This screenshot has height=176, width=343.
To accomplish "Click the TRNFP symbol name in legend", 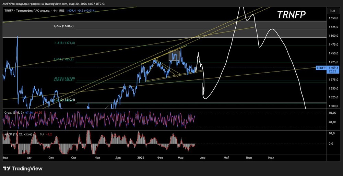I will tap(8, 10).
